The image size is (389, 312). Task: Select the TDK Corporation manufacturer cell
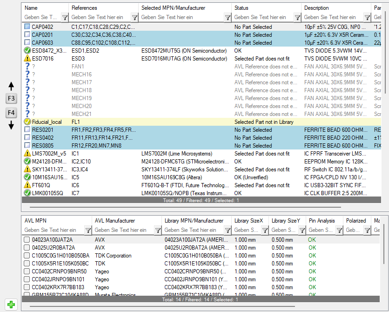click(x=113, y=256)
